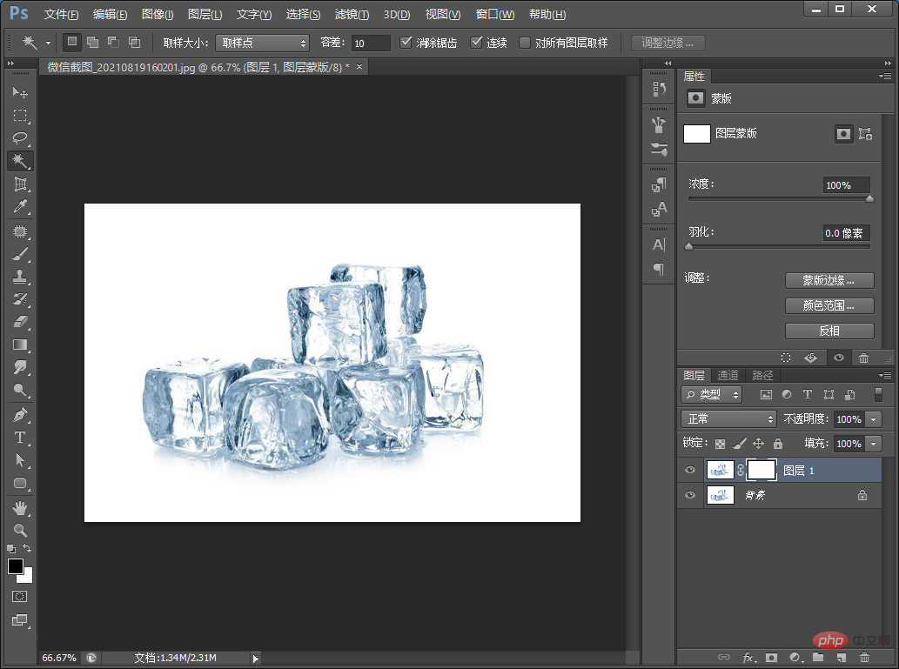Image resolution: width=899 pixels, height=669 pixels.
Task: Select the Eyedropper tool
Action: pyautogui.click(x=21, y=207)
